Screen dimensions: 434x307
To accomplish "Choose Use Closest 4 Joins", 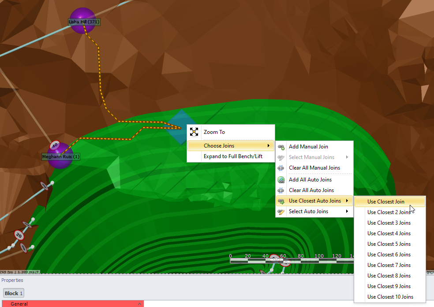I will [x=390, y=233].
